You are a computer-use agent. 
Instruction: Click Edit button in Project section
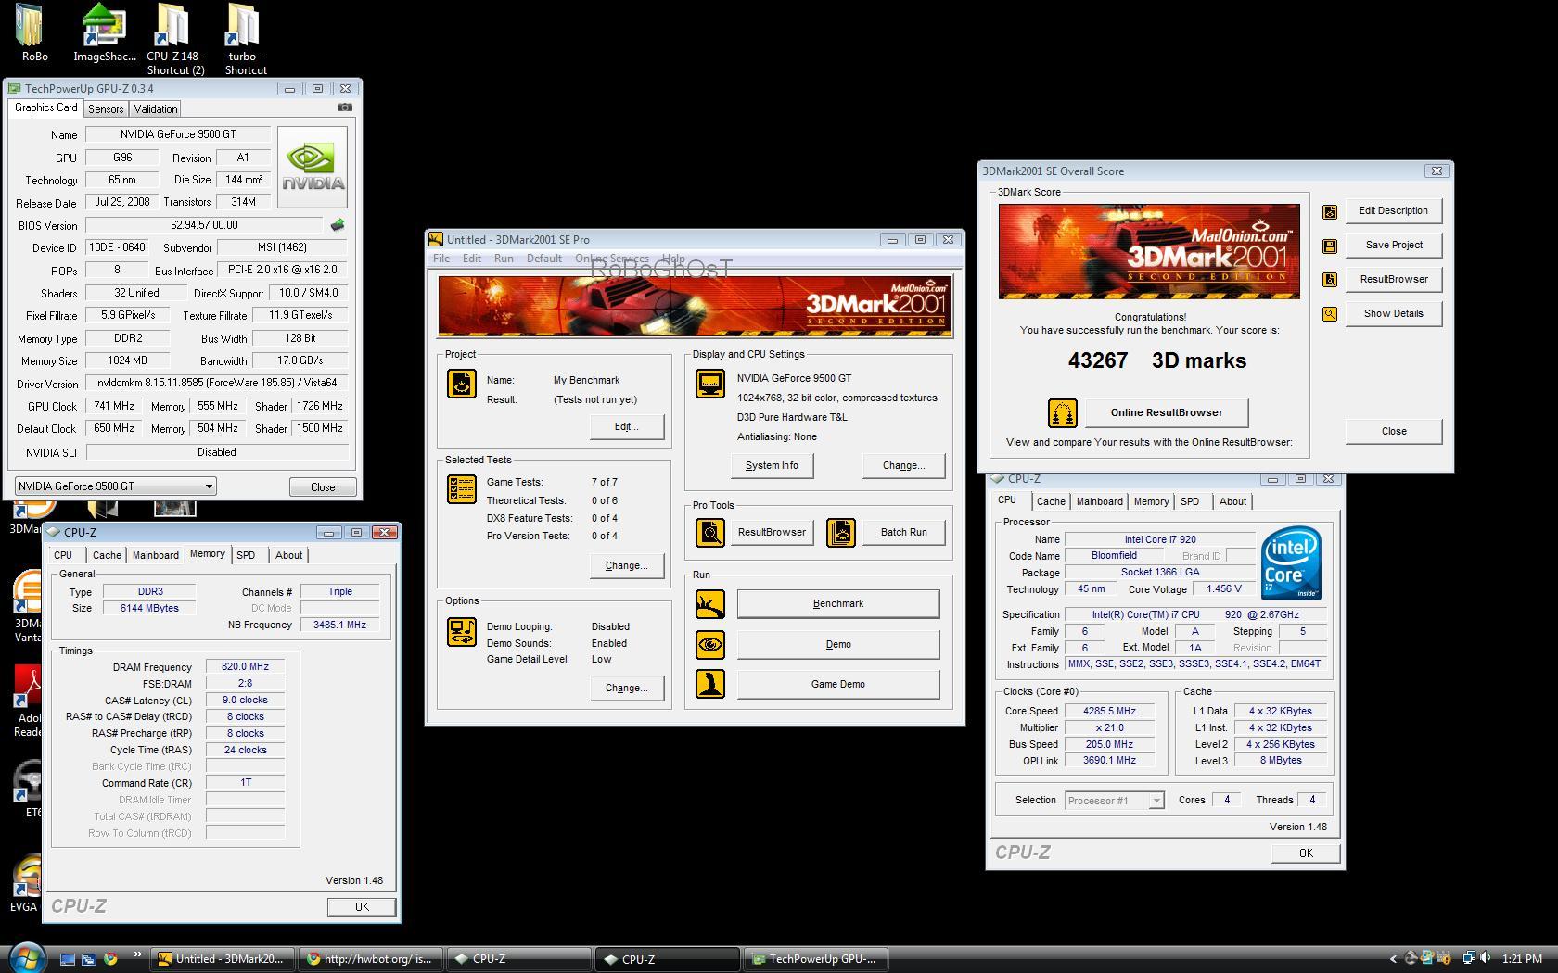click(x=627, y=427)
